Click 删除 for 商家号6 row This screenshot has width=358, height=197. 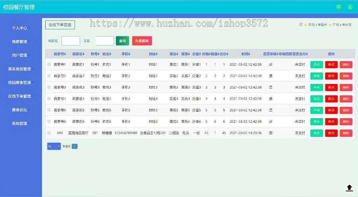346,121
